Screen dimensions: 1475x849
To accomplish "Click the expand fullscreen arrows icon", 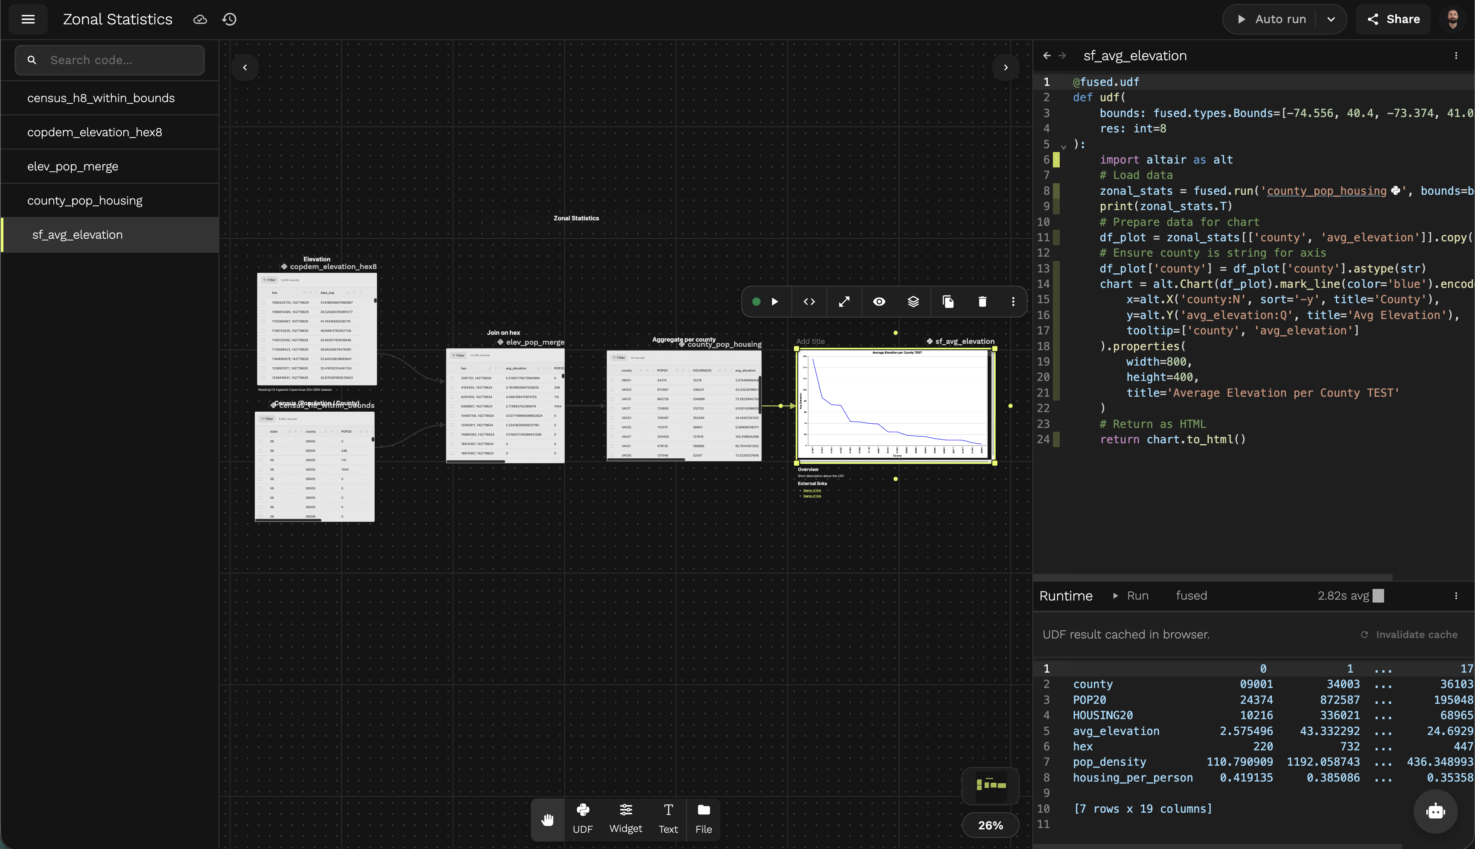I will (x=844, y=302).
